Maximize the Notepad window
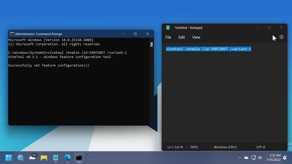 (x=269, y=27)
